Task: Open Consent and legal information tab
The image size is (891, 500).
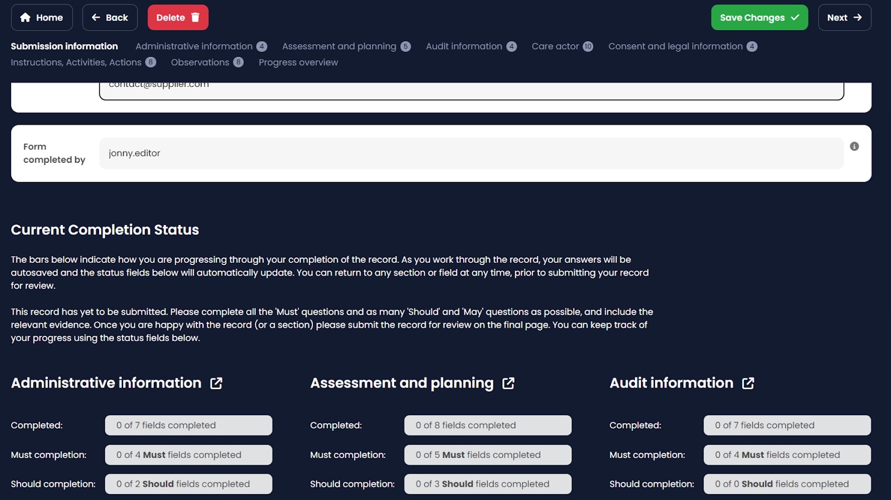Action: (x=675, y=46)
